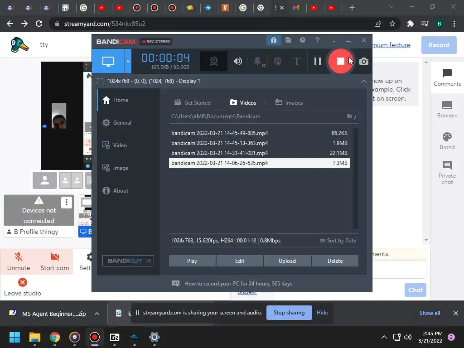The height and width of the screenshot is (348, 464).
Task: Open Bandicut link button
Action: pos(128,261)
